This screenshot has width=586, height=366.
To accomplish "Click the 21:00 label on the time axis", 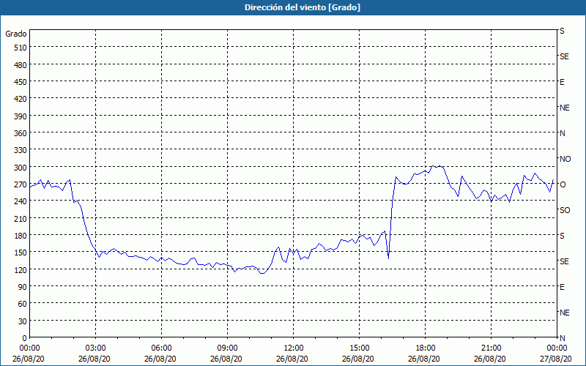I will tap(491, 348).
